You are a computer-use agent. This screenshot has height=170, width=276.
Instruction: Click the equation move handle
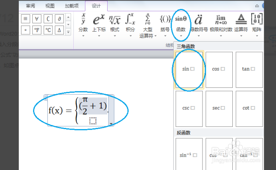pyautogui.click(x=46, y=97)
